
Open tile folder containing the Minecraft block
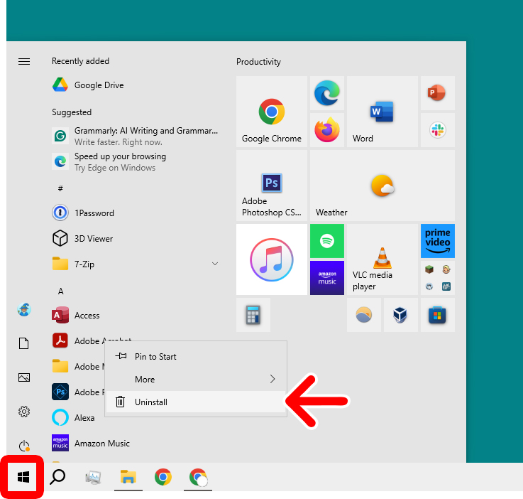(438, 278)
